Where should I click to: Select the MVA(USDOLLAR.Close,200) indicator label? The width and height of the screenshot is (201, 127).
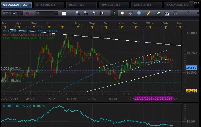pos(30,31)
